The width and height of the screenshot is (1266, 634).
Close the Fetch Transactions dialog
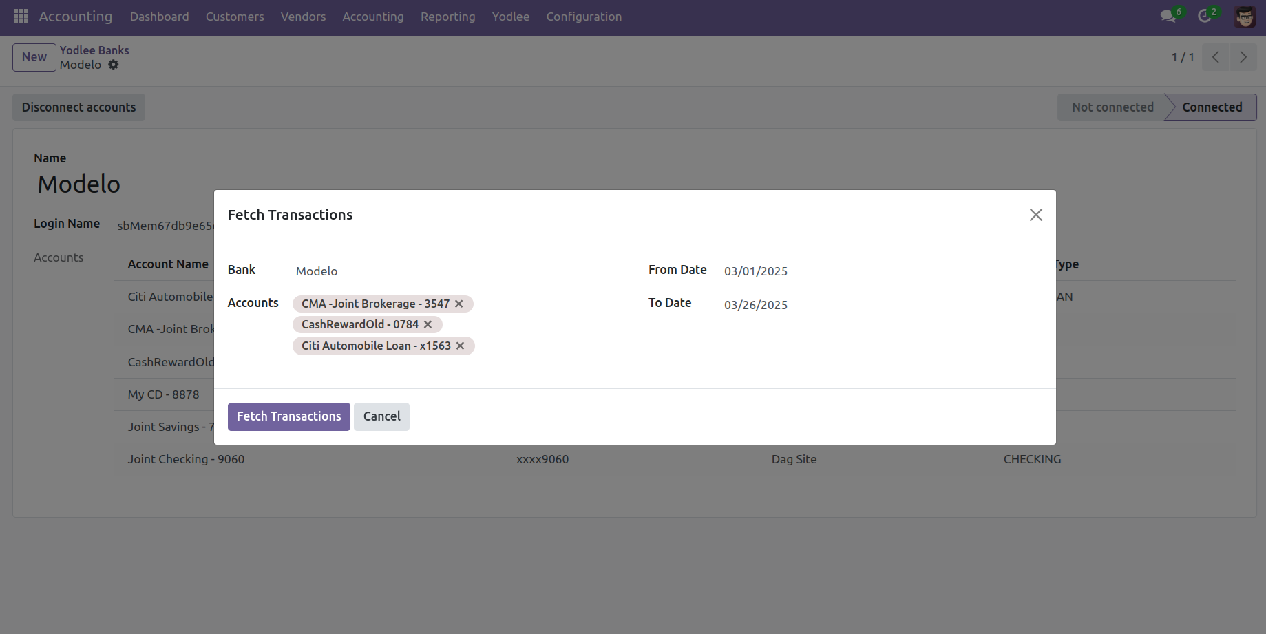pos(1035,215)
